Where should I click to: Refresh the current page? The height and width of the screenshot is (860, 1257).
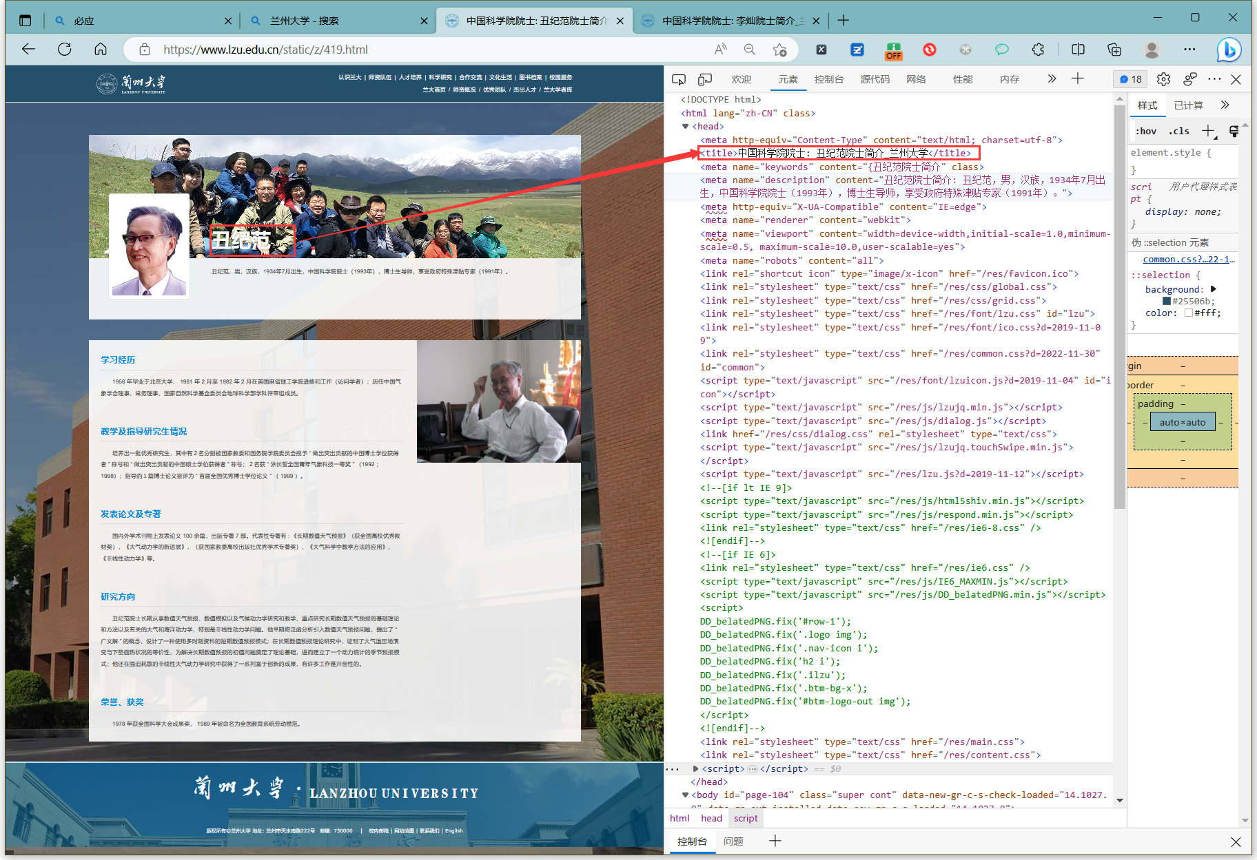64,50
